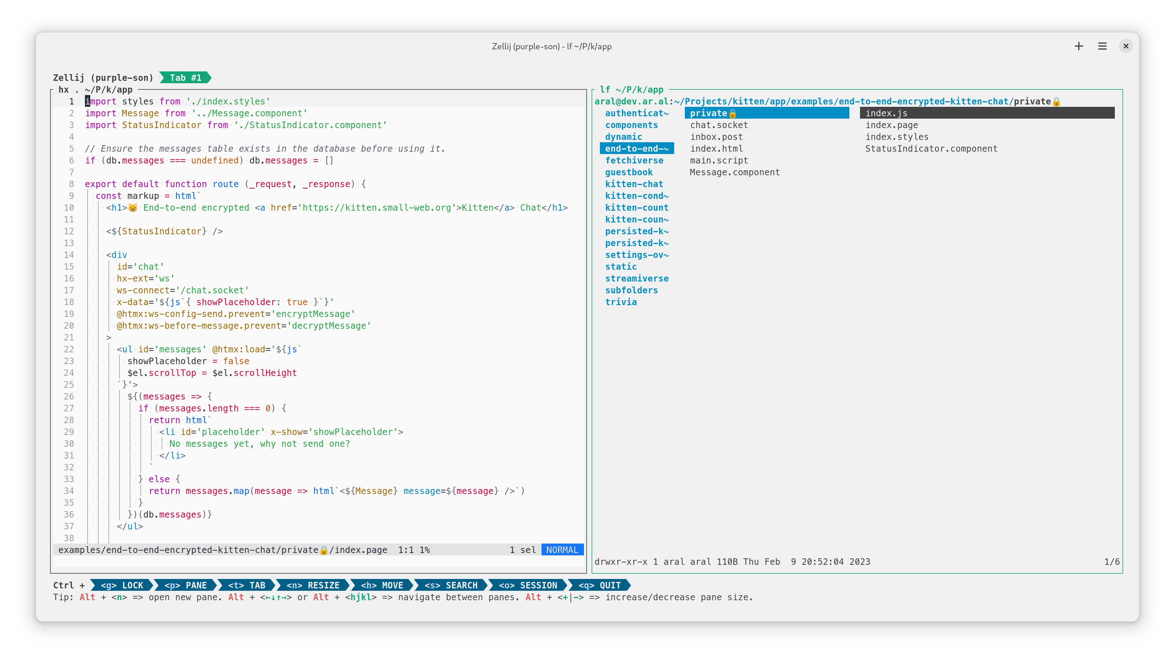Image resolution: width=1175 pixels, height=661 pixels.
Task: Click the 1/6 position indicator
Action: click(1112, 562)
